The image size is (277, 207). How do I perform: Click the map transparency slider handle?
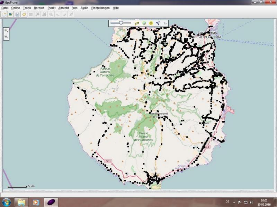tap(121, 23)
